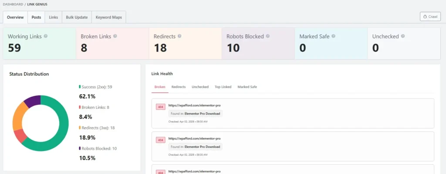This screenshot has width=446, height=174.
Task: Click the second 404 status badge
Action: coord(161,140)
